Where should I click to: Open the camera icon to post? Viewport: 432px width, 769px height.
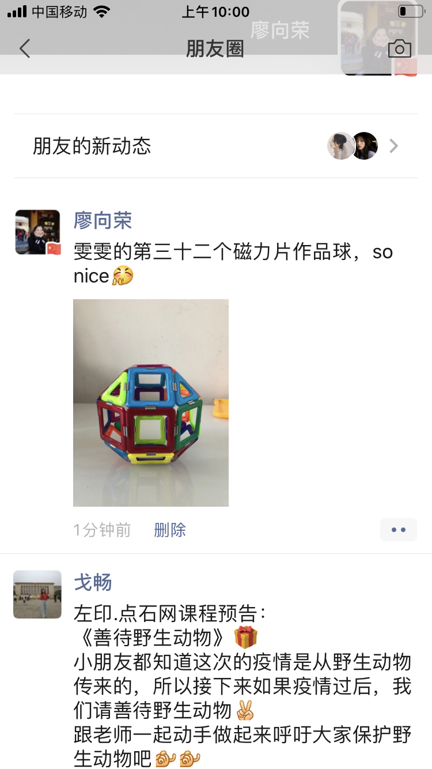[x=400, y=49]
